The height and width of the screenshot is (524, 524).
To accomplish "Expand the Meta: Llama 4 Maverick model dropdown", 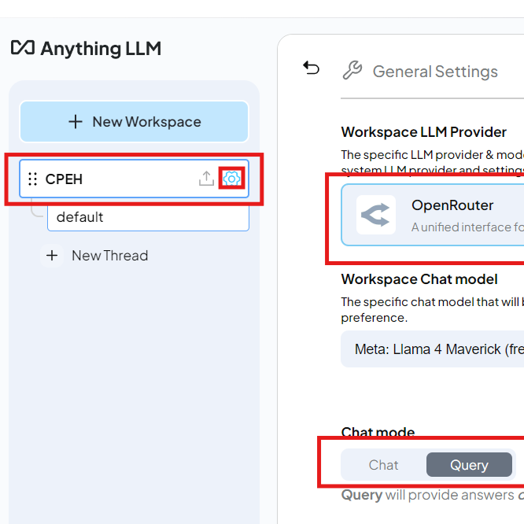I will coord(438,349).
